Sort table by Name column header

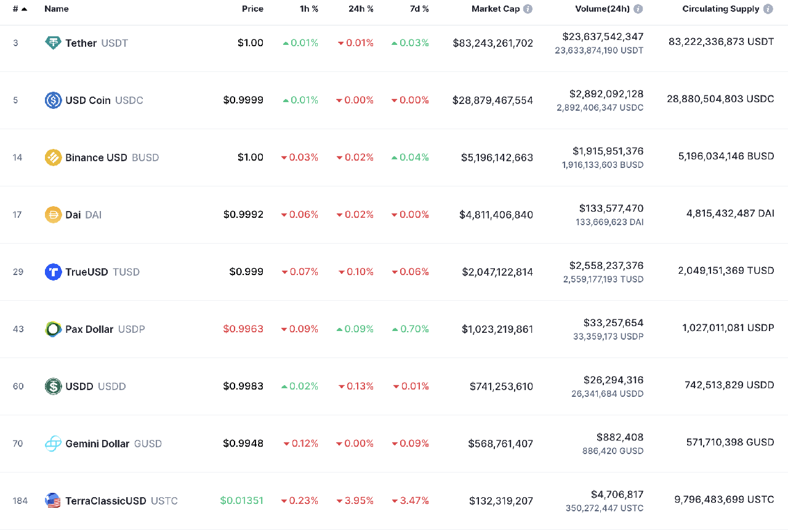(57, 9)
